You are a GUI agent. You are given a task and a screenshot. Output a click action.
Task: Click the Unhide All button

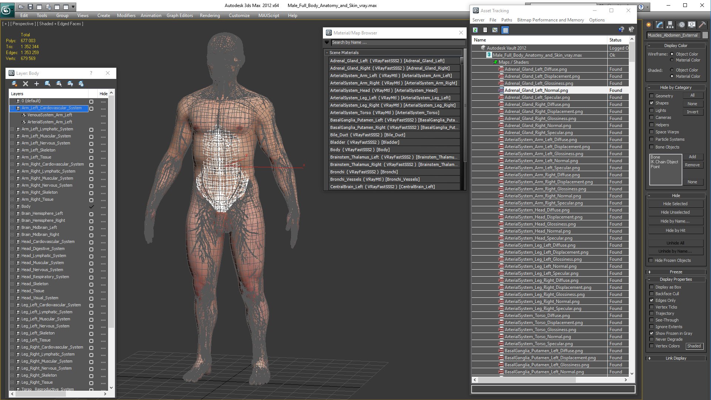[675, 243]
